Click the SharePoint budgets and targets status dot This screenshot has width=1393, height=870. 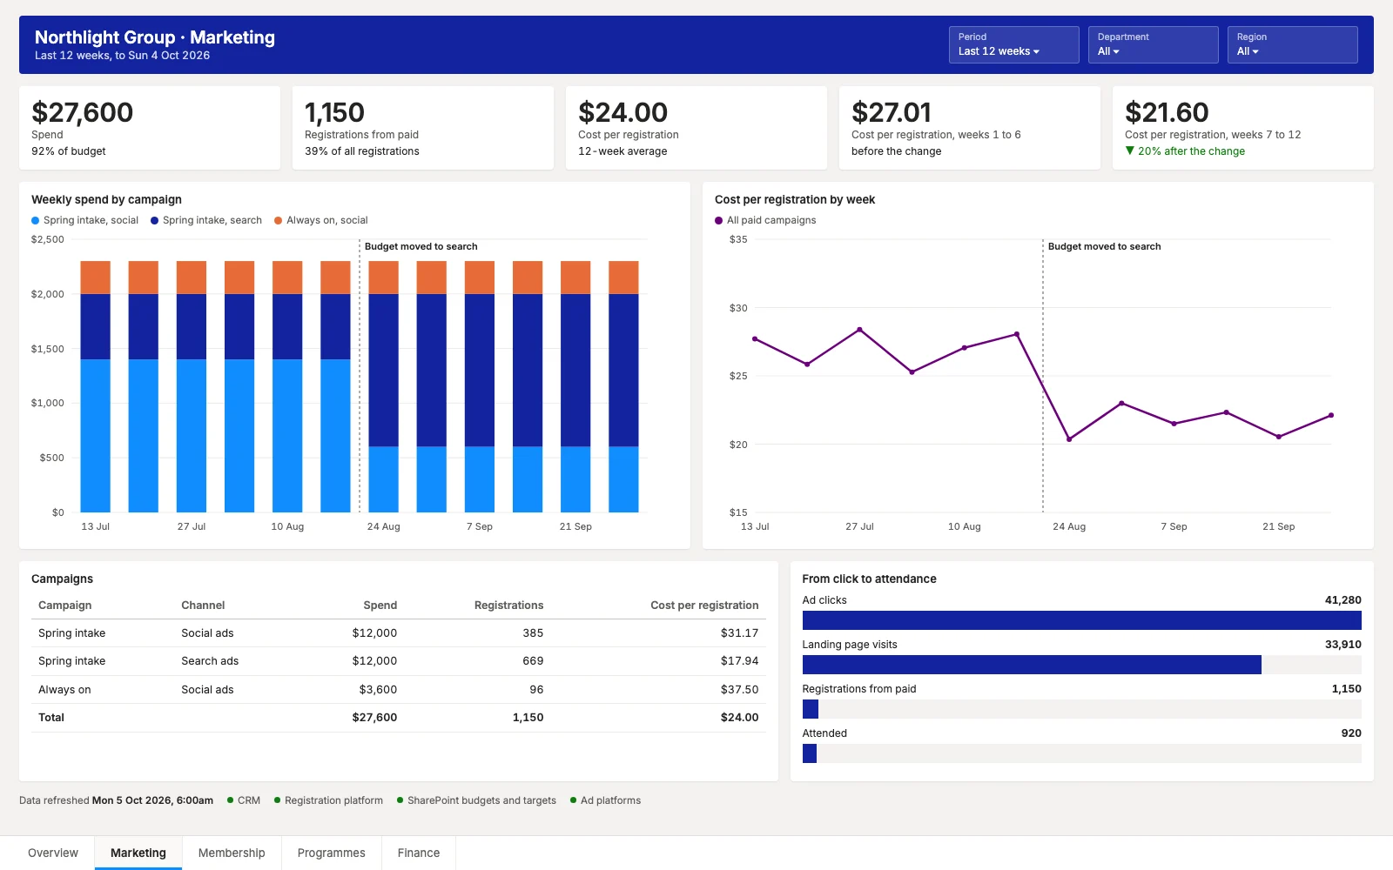coord(400,800)
